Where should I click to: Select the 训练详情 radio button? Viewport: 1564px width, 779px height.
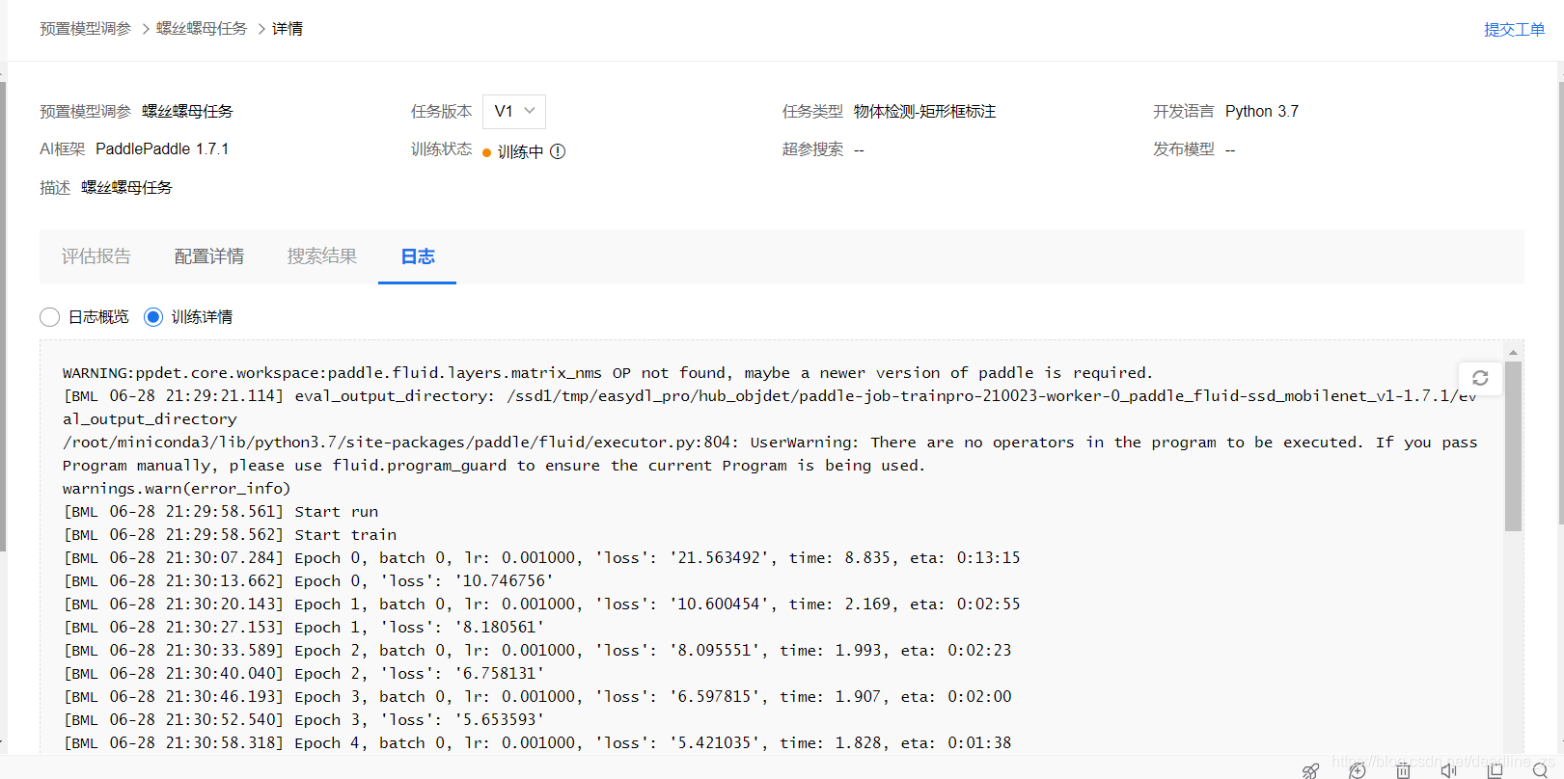point(153,317)
